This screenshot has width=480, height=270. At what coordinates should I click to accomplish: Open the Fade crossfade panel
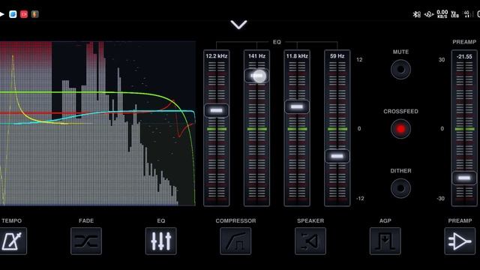coord(86,241)
